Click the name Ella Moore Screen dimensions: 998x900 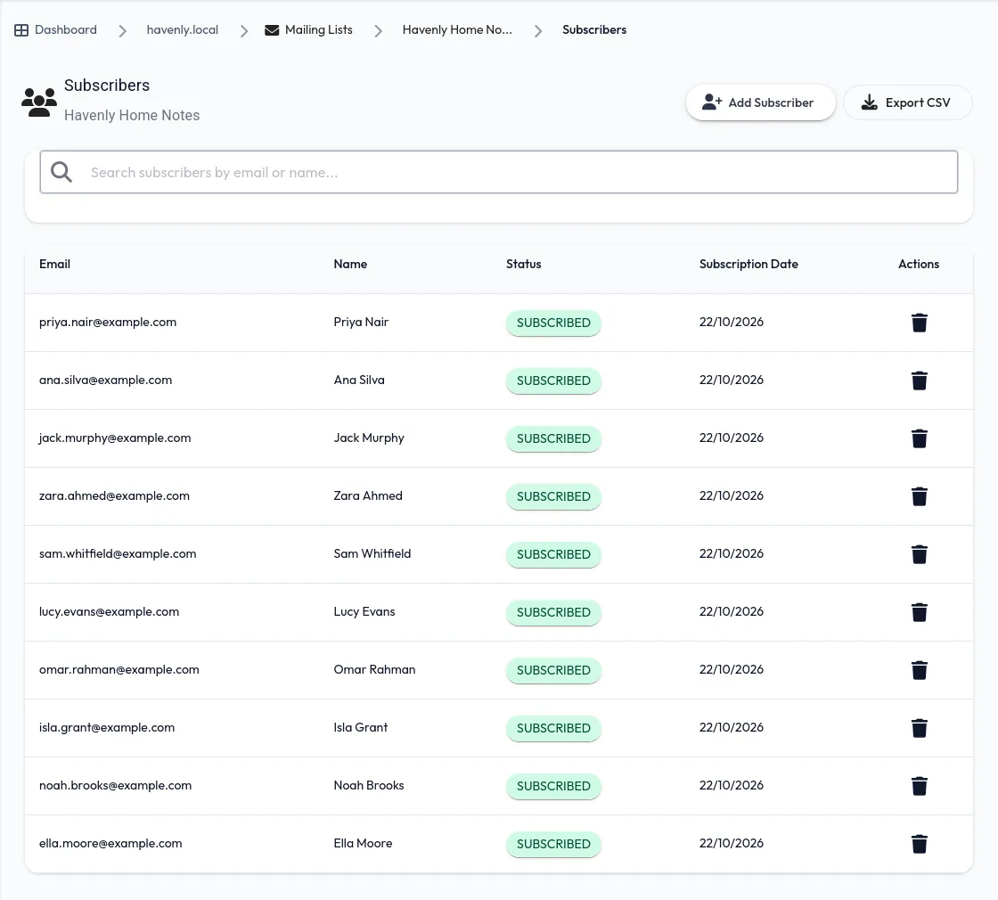point(363,843)
